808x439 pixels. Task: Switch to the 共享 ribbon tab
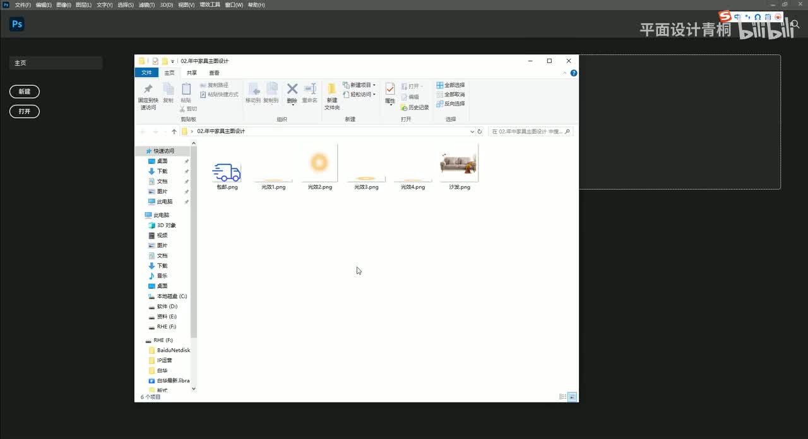point(191,73)
